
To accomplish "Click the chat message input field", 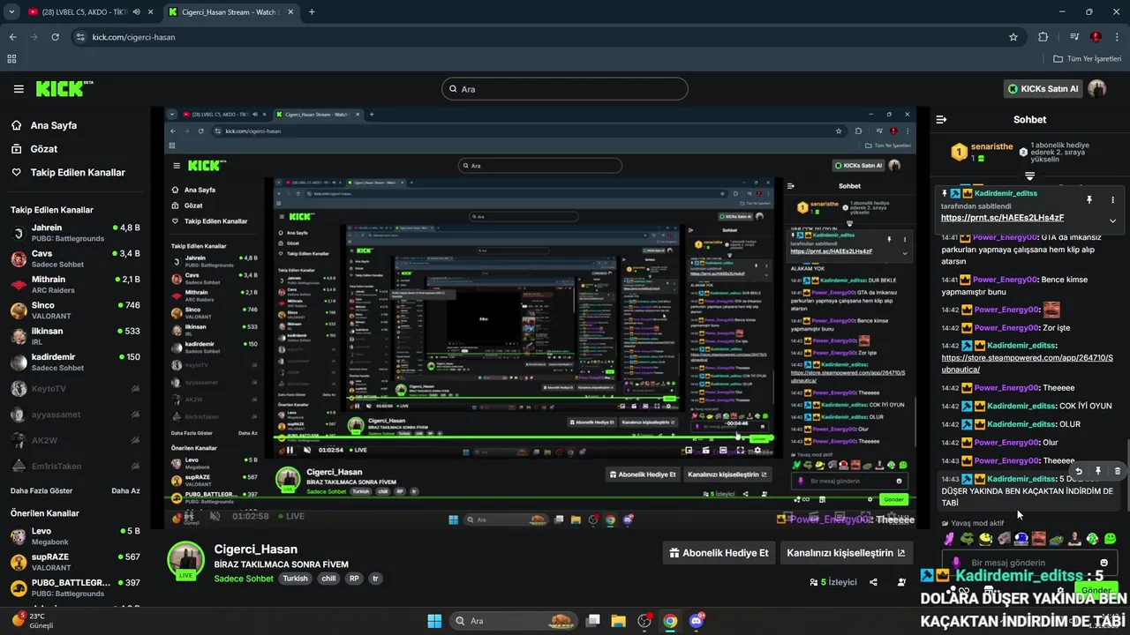I will coord(1028,563).
